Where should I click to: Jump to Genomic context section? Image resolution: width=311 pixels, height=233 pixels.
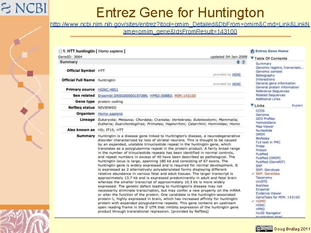point(269,72)
